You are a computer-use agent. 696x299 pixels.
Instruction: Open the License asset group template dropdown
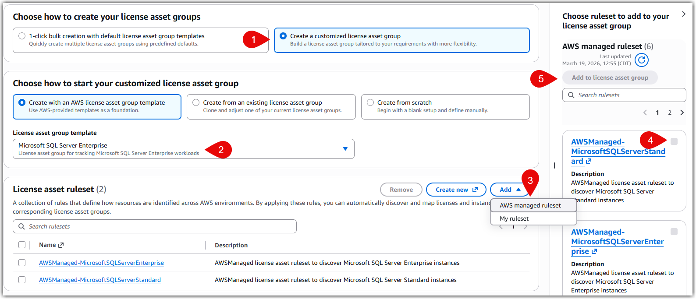184,149
